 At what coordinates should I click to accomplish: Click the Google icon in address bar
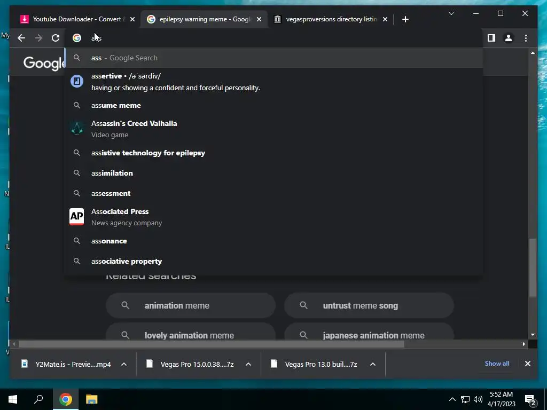77,38
